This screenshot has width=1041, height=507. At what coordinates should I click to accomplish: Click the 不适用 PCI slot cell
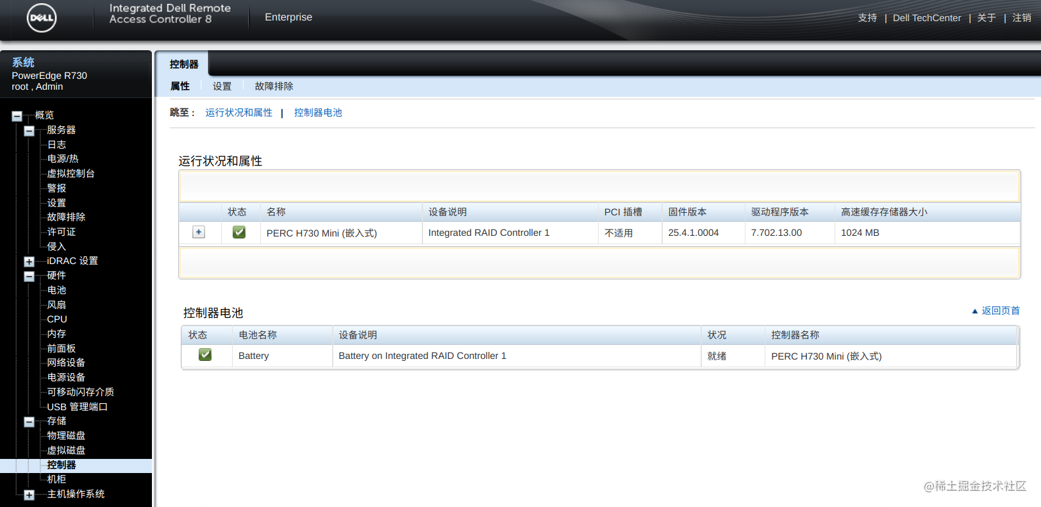click(619, 233)
